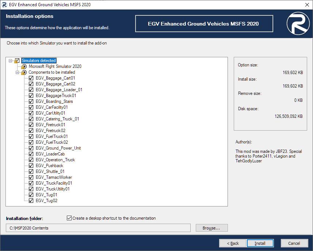
Task: Click the installation folder path field
Action: click(x=98, y=228)
